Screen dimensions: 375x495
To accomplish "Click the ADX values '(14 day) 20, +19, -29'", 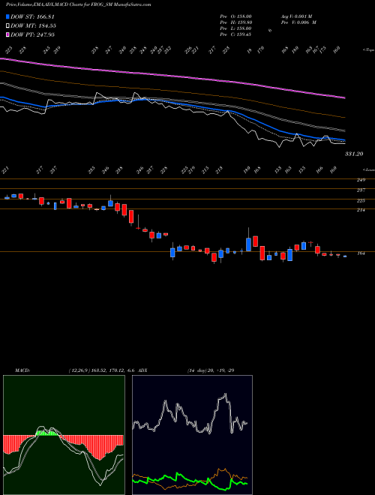I will pos(211,370).
